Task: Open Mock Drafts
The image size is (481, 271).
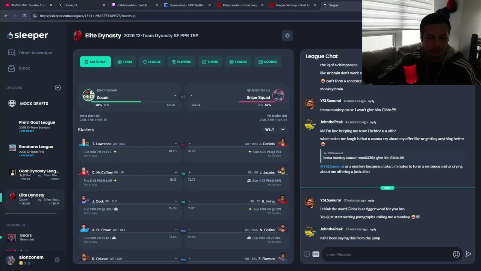Action: point(28,104)
